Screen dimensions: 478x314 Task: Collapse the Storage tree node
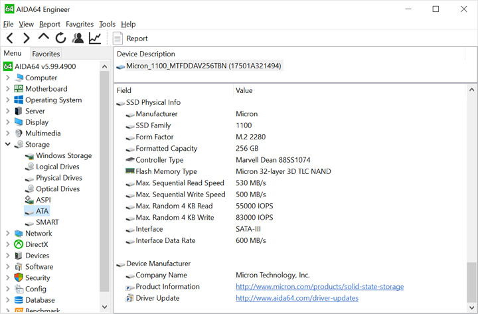click(7, 145)
